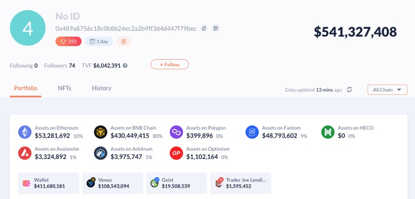Screen dimensions: 415x199
Task: Switch to the History tab
Action: [101, 88]
